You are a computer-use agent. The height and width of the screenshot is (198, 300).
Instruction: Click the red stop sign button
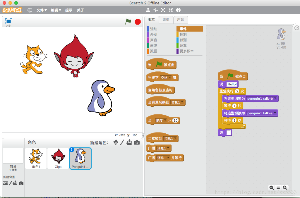(138, 22)
